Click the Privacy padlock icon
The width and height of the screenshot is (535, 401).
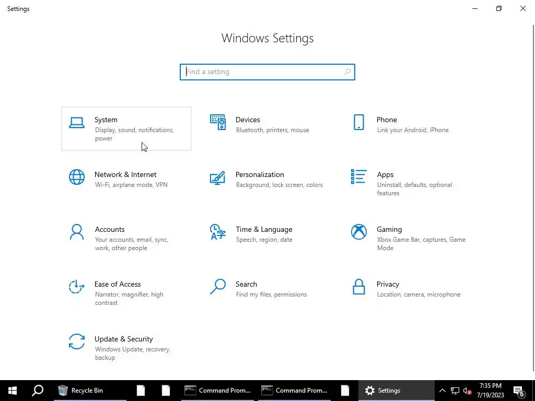click(358, 287)
